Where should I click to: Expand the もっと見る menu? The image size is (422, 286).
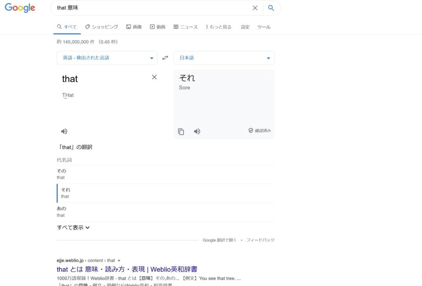point(218,27)
